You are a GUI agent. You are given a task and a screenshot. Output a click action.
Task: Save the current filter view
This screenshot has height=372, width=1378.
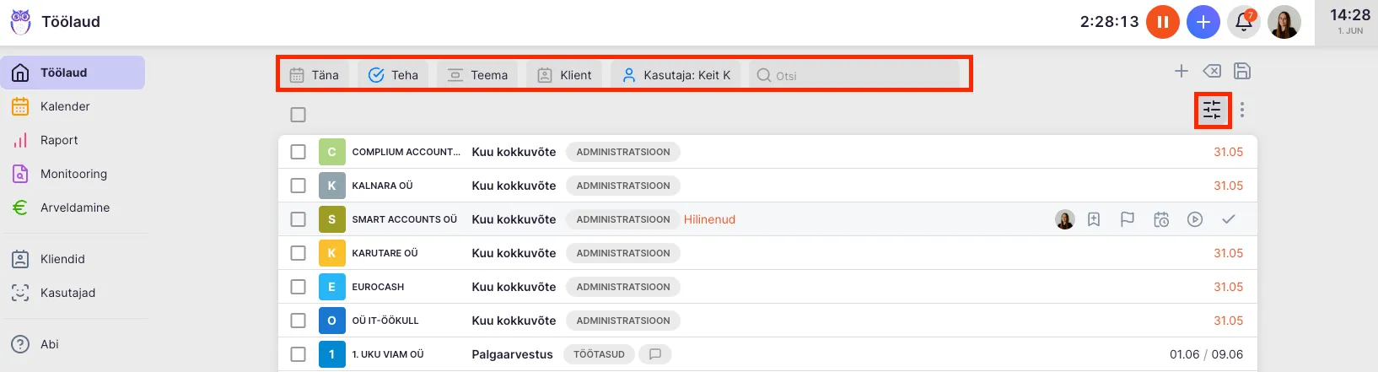(x=1242, y=72)
